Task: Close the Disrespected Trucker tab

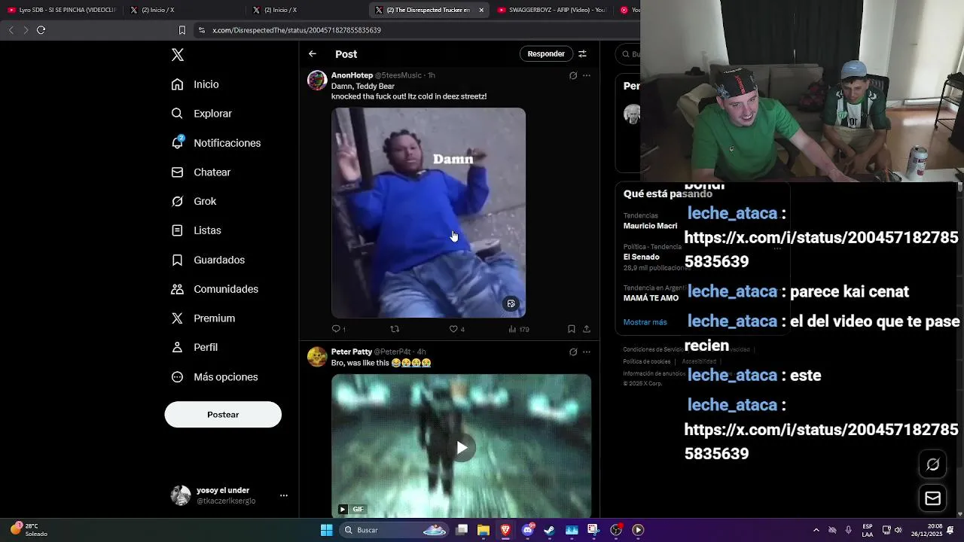Action: tap(481, 10)
